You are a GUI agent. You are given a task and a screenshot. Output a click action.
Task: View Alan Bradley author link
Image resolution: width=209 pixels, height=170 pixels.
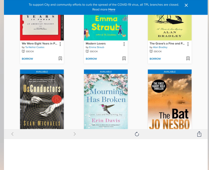click(160, 47)
